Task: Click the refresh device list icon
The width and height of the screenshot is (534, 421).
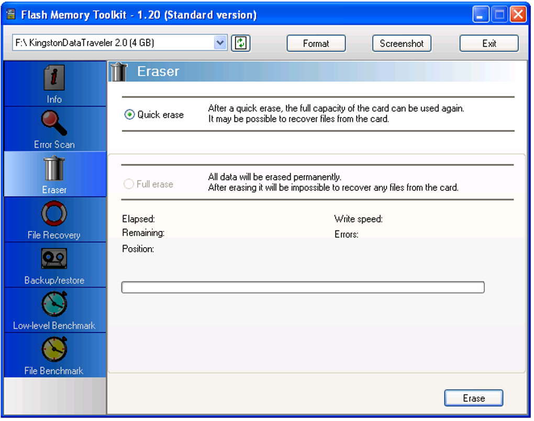Action: 241,43
